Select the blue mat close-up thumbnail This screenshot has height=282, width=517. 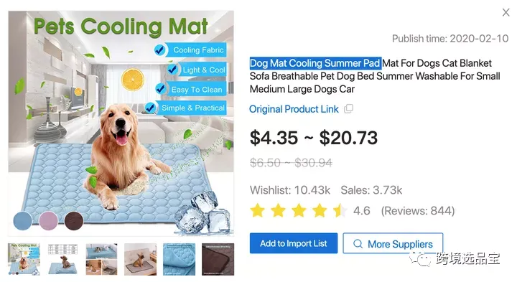click(x=179, y=259)
